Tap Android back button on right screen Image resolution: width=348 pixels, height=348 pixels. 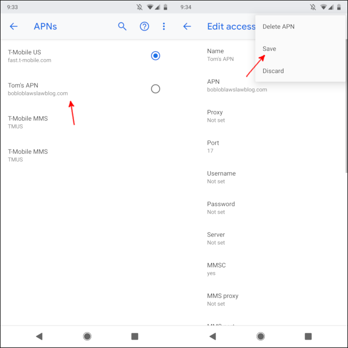tap(212, 336)
